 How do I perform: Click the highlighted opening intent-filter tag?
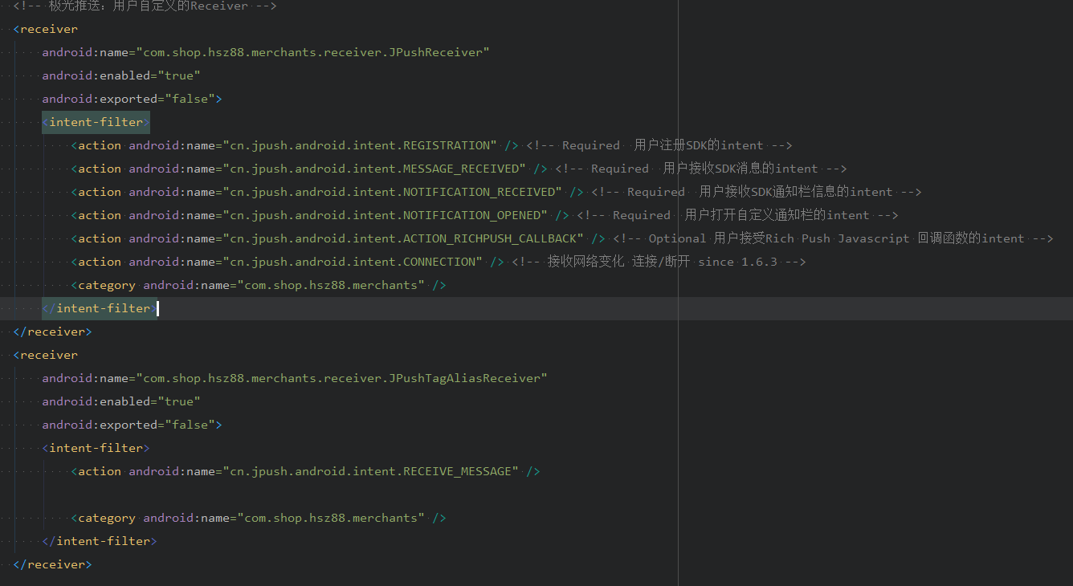[x=96, y=122]
